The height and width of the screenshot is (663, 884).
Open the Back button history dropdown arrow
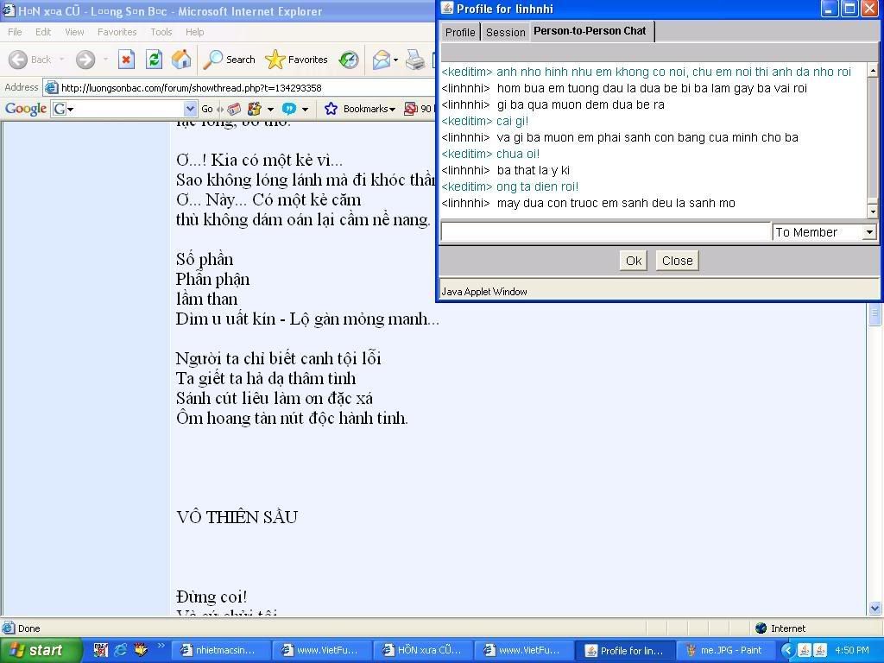click(x=61, y=60)
